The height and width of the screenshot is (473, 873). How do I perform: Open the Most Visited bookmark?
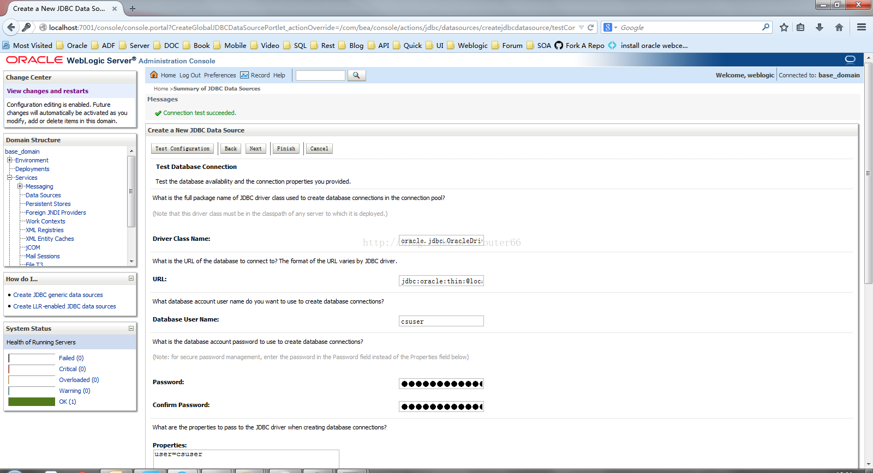point(27,45)
